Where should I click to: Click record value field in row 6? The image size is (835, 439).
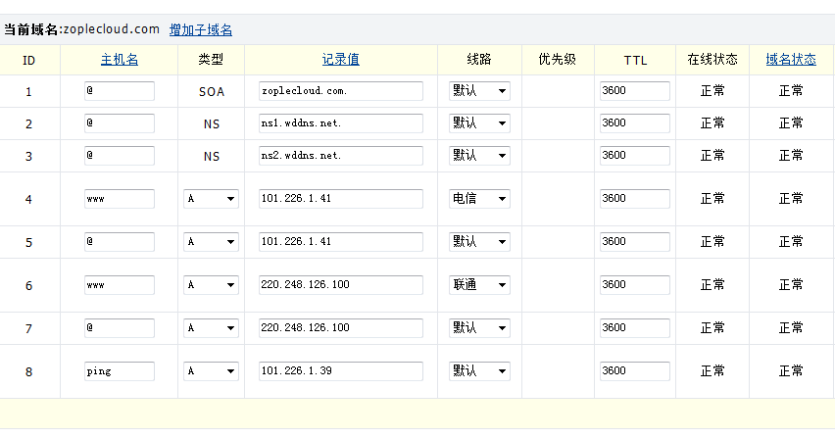340,285
